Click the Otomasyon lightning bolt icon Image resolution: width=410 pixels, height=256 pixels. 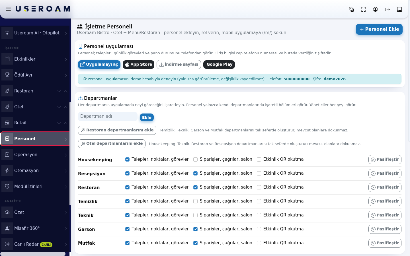point(7,171)
